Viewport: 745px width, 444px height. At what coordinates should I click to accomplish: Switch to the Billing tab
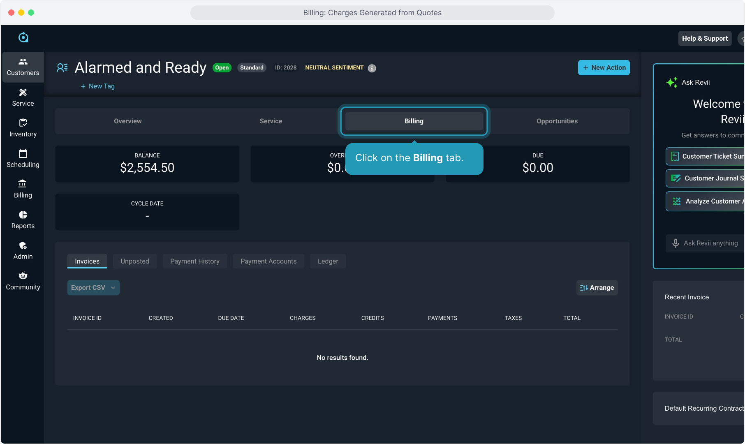[414, 121]
